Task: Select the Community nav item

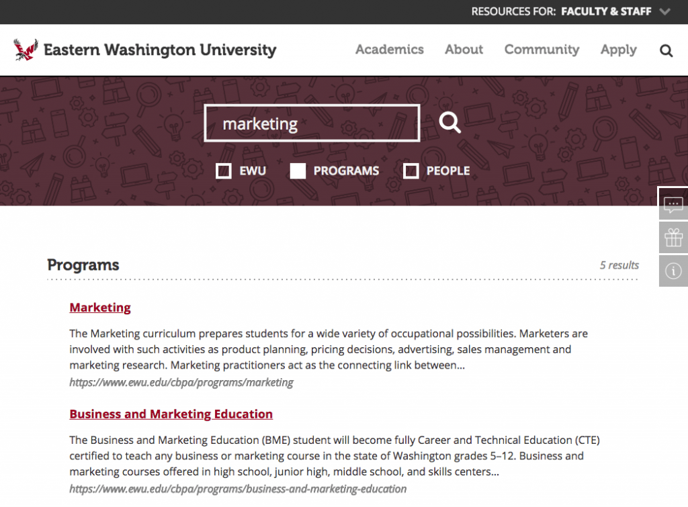Action: coord(542,50)
